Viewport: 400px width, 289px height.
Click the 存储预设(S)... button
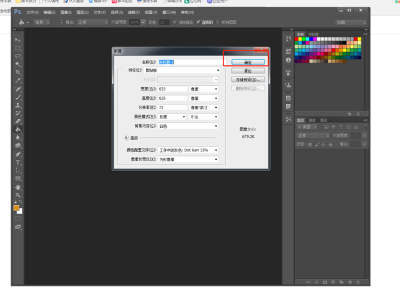point(248,79)
